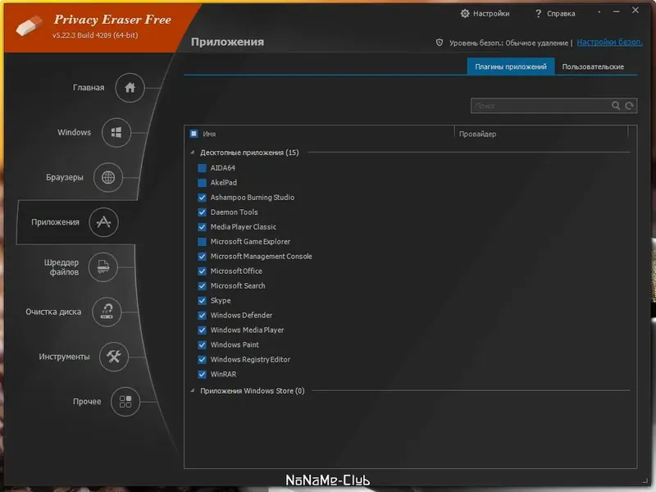Click the Прочее grid icon
Image resolution: width=656 pixels, height=492 pixels.
pyautogui.click(x=125, y=402)
